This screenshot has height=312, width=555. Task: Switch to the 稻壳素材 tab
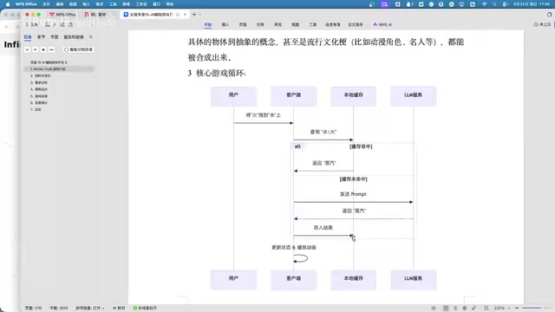95,15
